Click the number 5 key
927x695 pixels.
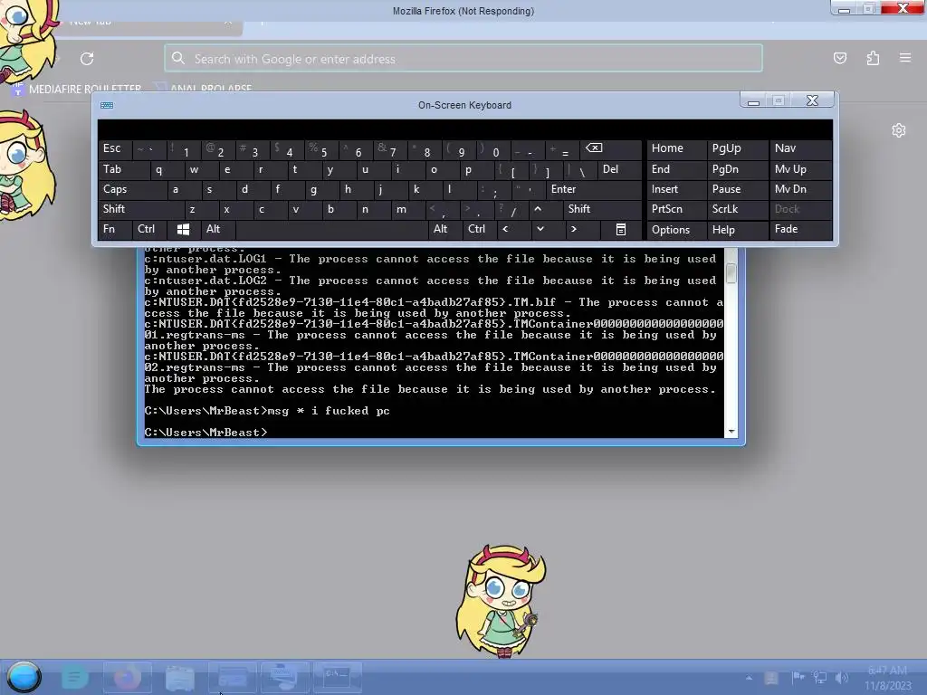[x=320, y=148]
